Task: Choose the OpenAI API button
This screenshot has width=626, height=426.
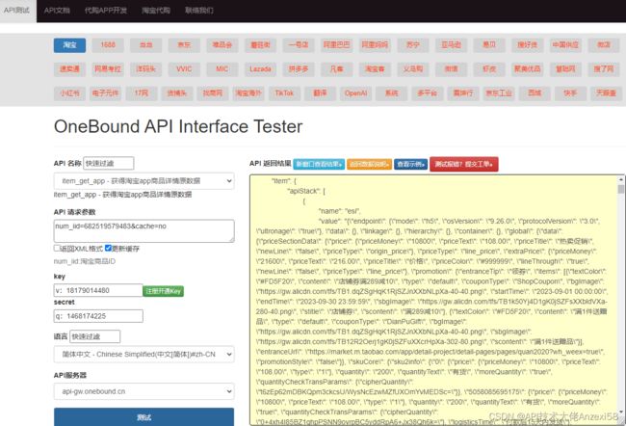Action: click(x=355, y=93)
